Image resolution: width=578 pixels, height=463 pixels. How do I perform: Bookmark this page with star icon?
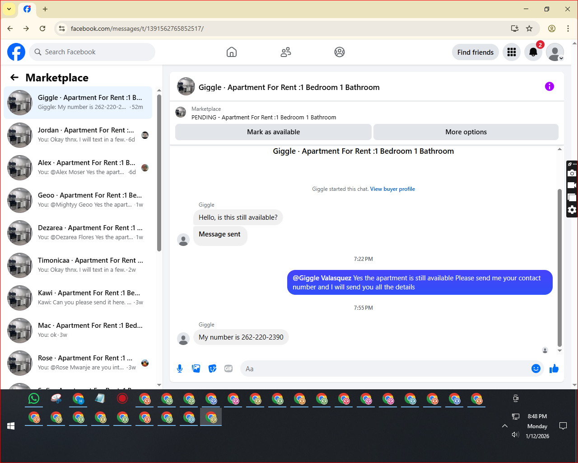pyautogui.click(x=529, y=28)
